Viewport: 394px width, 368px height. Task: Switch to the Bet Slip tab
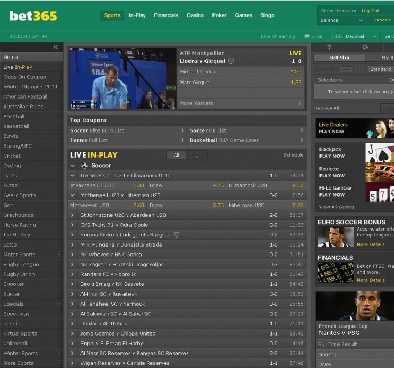(x=340, y=58)
